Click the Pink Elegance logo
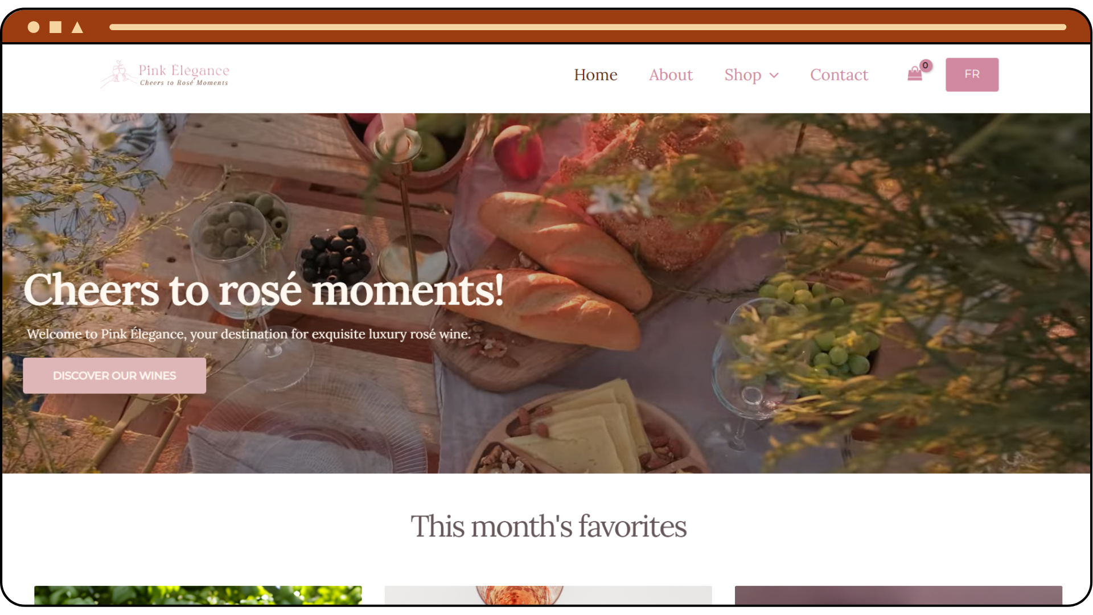This screenshot has width=1093, height=615. (165, 74)
